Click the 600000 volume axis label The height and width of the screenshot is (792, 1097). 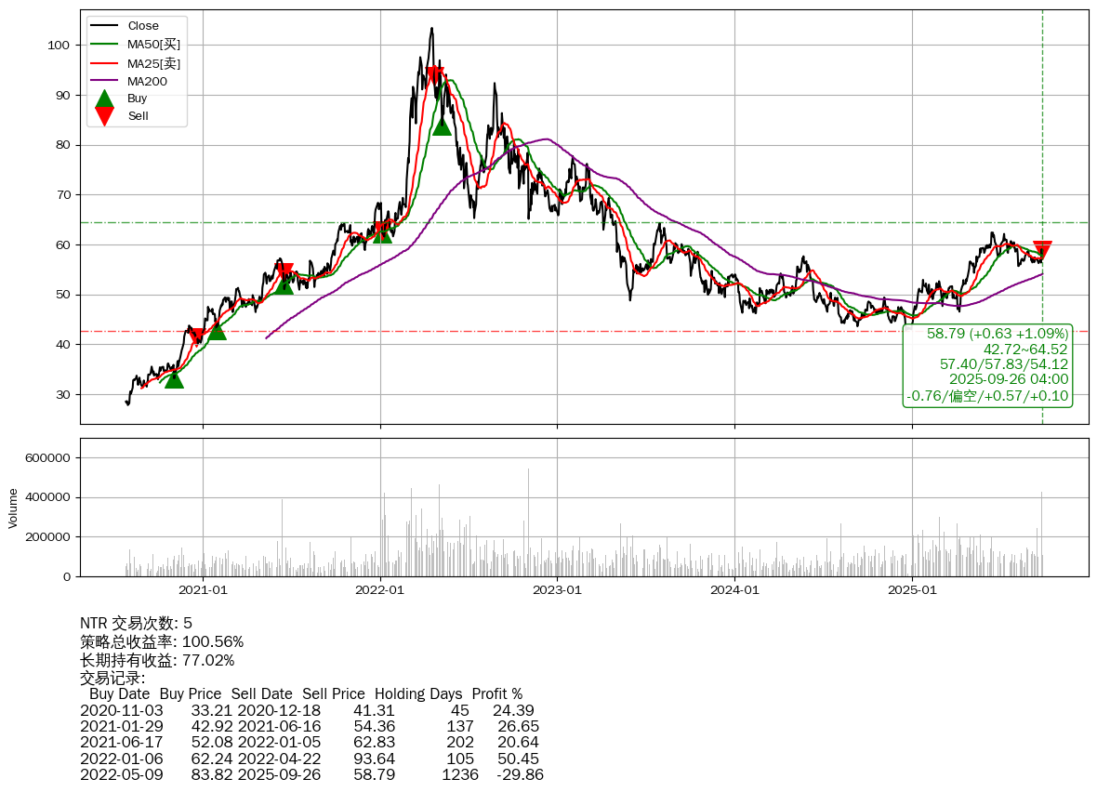point(46,458)
